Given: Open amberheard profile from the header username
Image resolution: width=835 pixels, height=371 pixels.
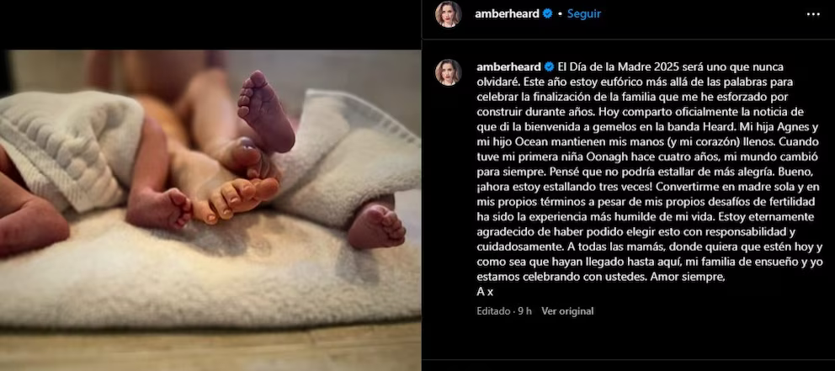Looking at the screenshot, I should tap(507, 14).
